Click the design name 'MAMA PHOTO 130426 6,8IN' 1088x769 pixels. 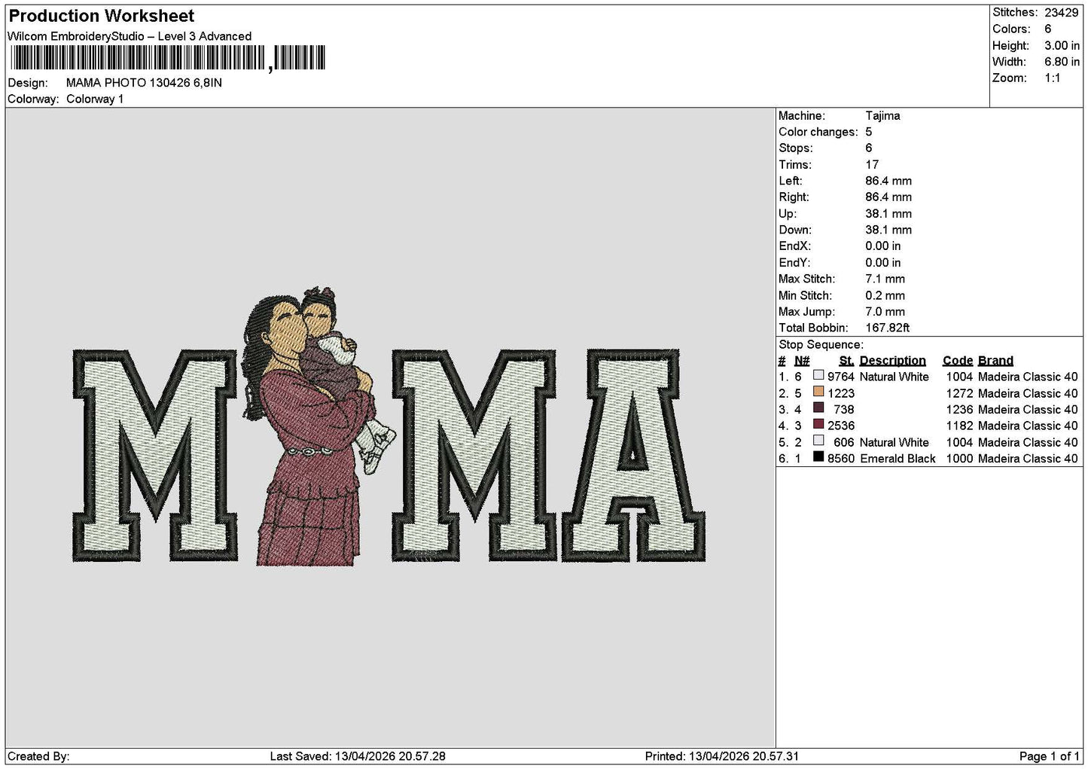tap(144, 83)
